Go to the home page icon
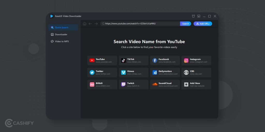Viewport: 265px width, 132px height. point(85,24)
